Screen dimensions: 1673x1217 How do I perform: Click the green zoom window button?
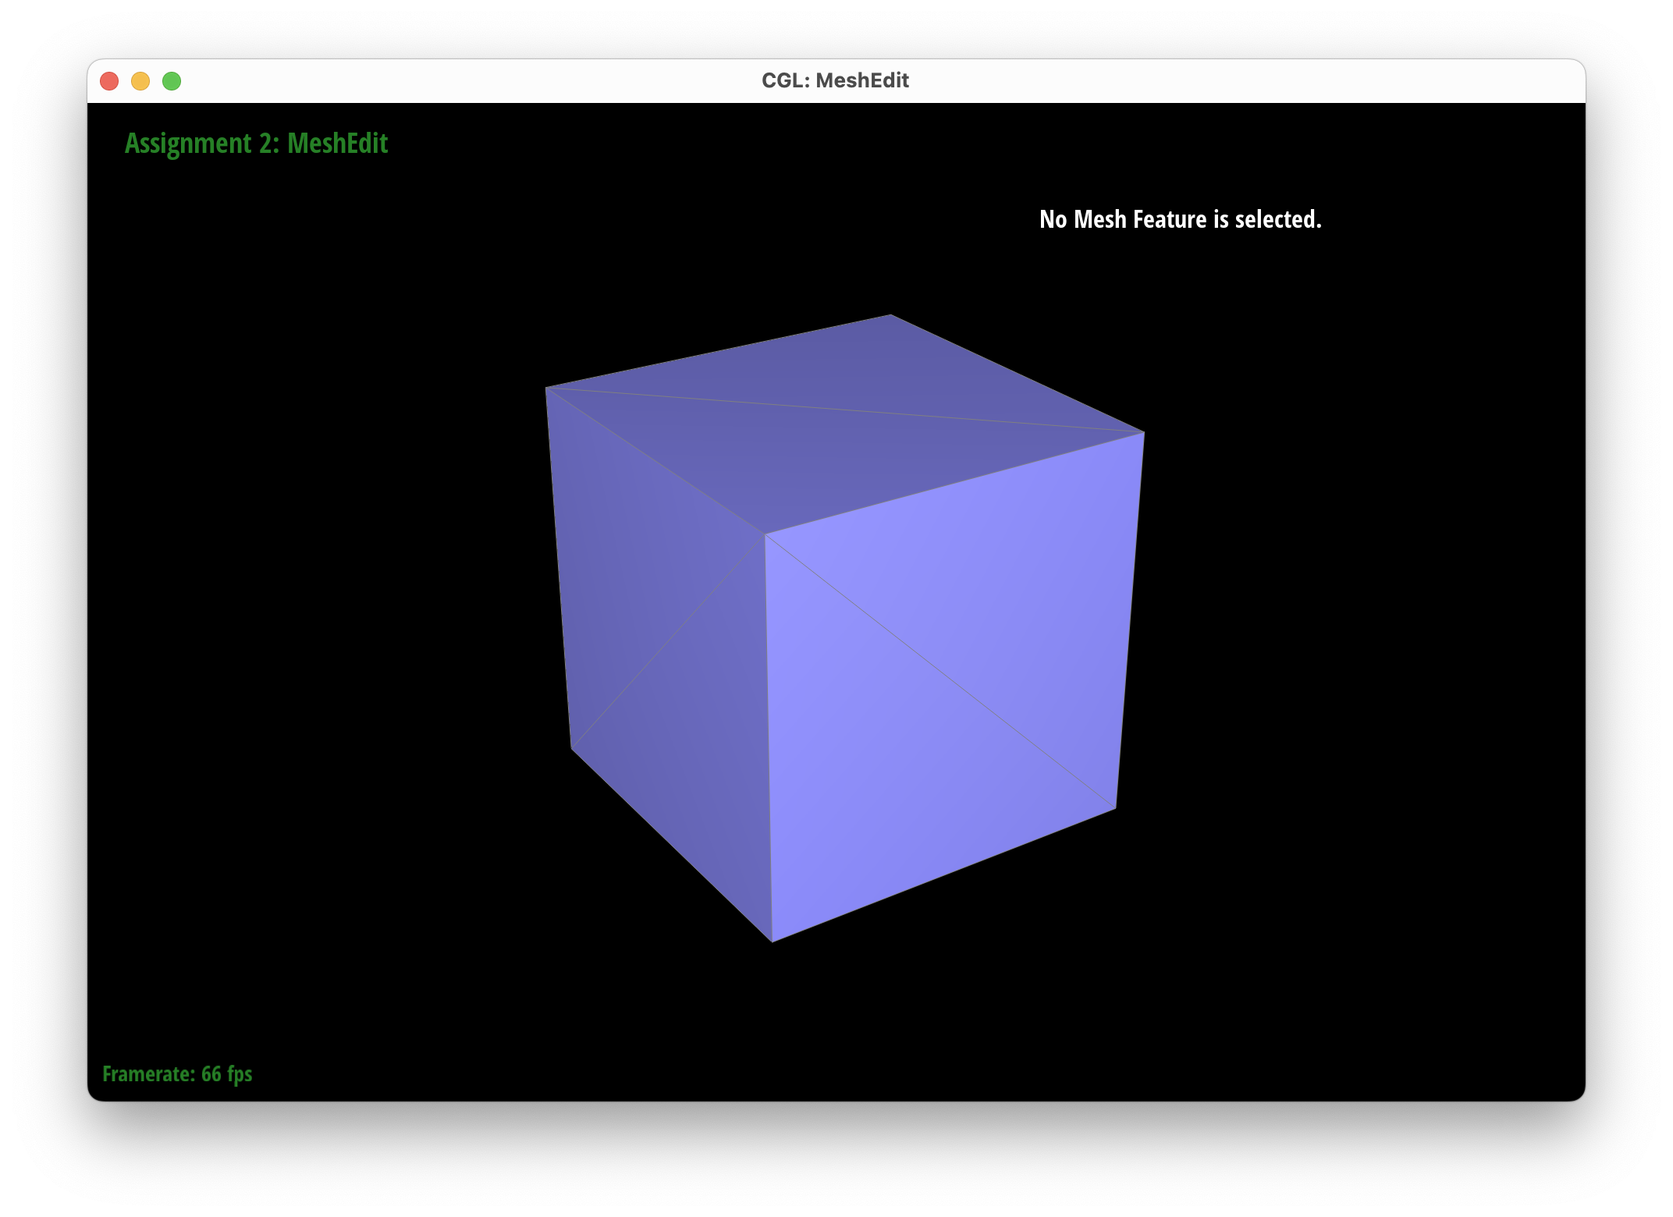tap(172, 81)
